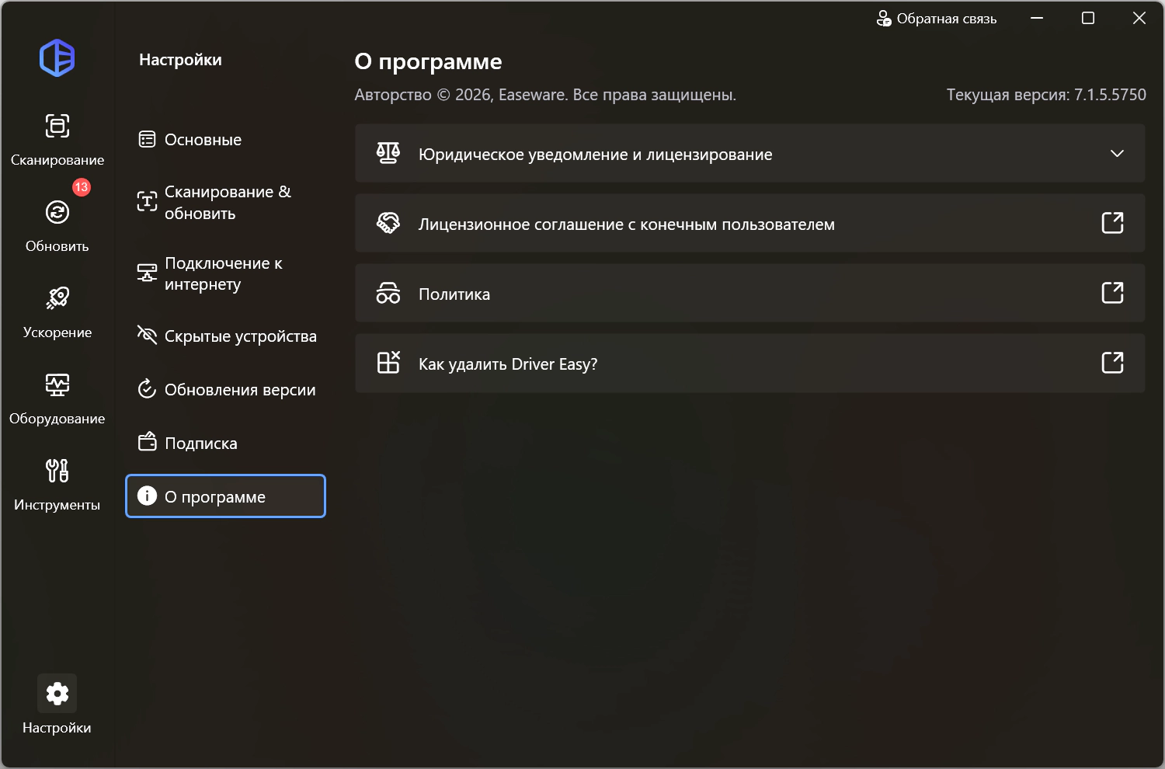
Task: Open external link icon for Политика
Action: [1112, 293]
